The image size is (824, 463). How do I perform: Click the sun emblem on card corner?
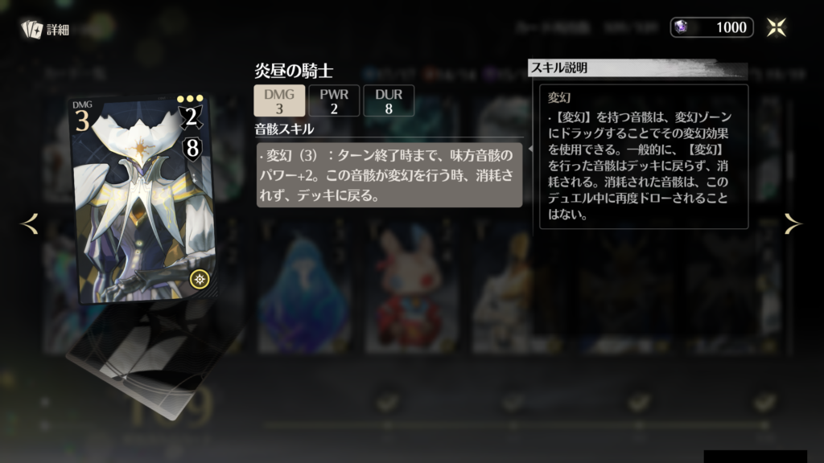click(x=200, y=279)
